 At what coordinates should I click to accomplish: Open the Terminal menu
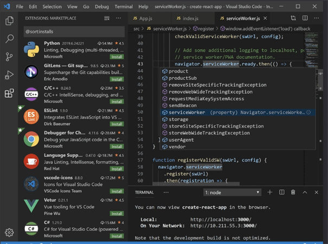124,6
